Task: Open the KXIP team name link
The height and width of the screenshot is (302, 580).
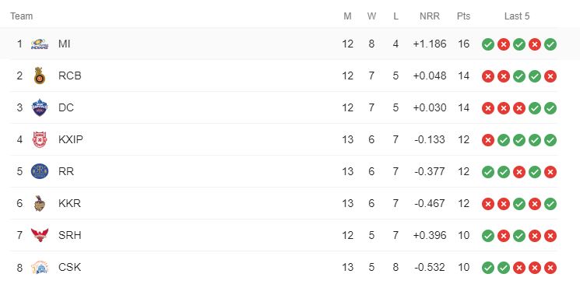Action: [71, 140]
